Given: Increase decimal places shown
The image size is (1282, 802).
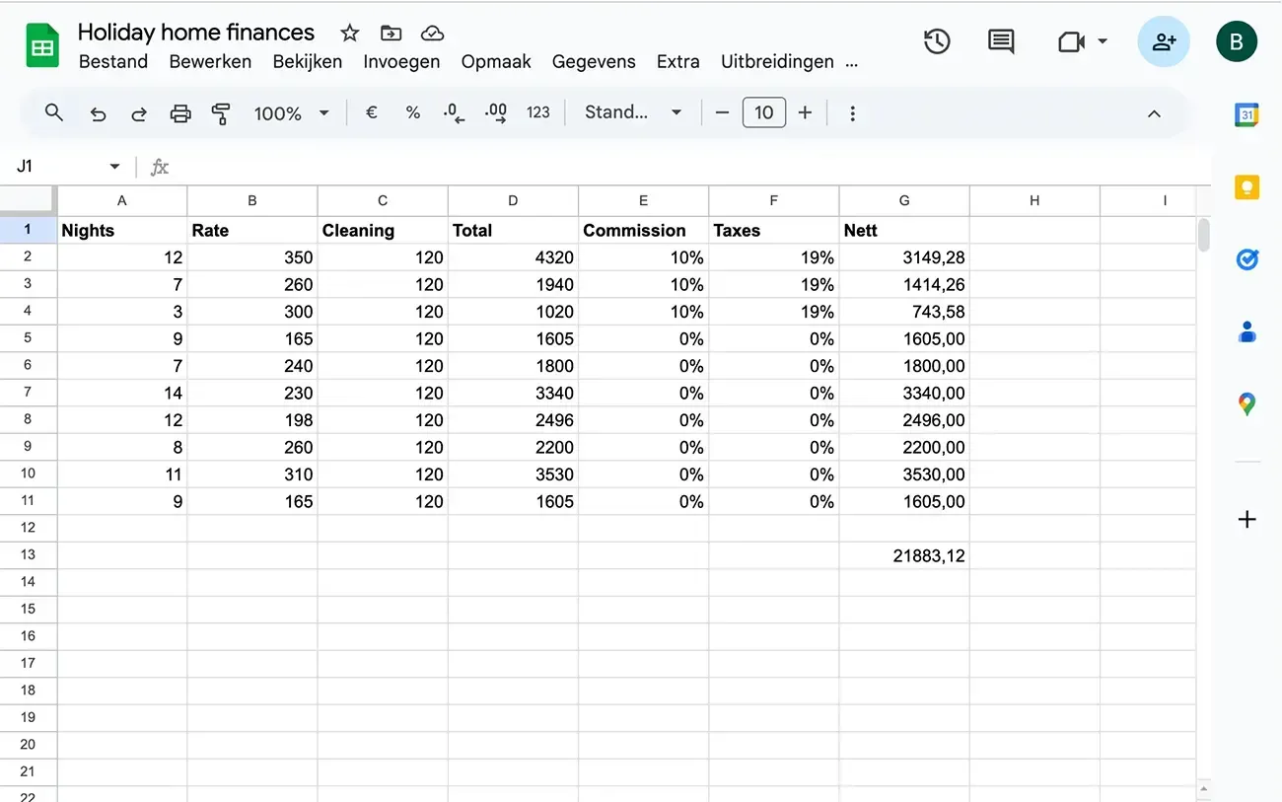Looking at the screenshot, I should 495,112.
